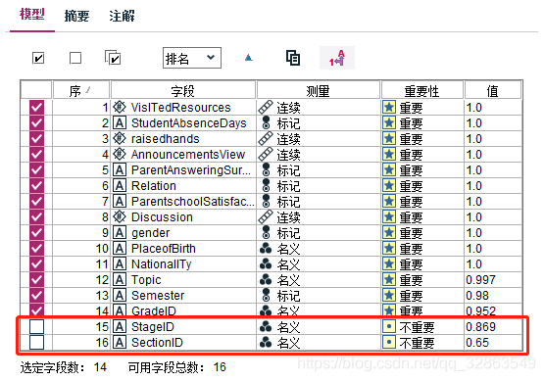545x381 pixels.
Task: Click numeric type icon beside AnnouncementsView
Action: coord(120,154)
